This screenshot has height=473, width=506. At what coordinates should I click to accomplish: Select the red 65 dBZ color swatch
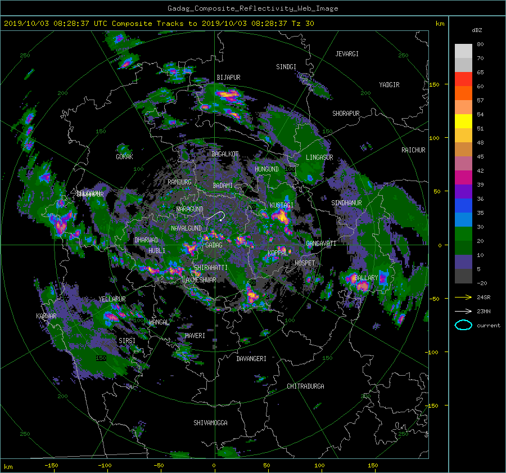pyautogui.click(x=463, y=79)
